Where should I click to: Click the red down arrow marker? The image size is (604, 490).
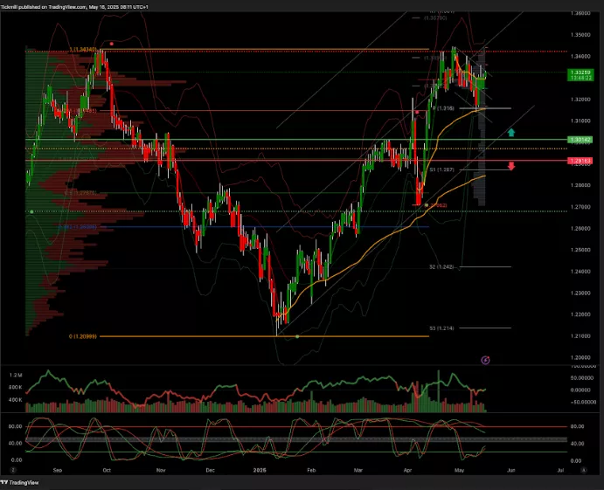[x=511, y=164]
